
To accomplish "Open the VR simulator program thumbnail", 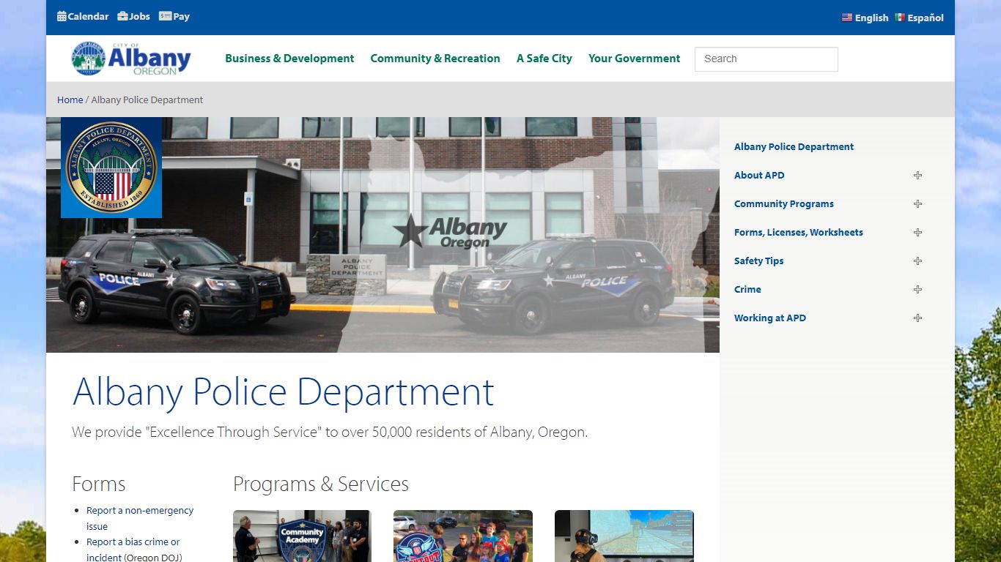I will click(x=624, y=536).
